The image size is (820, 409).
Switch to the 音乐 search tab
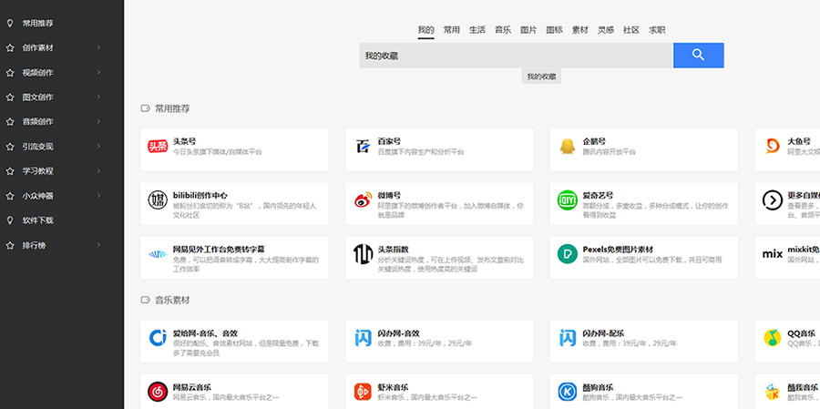pyautogui.click(x=503, y=30)
